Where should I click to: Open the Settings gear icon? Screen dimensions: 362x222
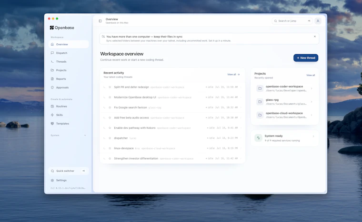(x=52, y=180)
